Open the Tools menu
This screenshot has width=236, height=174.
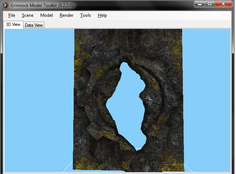85,15
